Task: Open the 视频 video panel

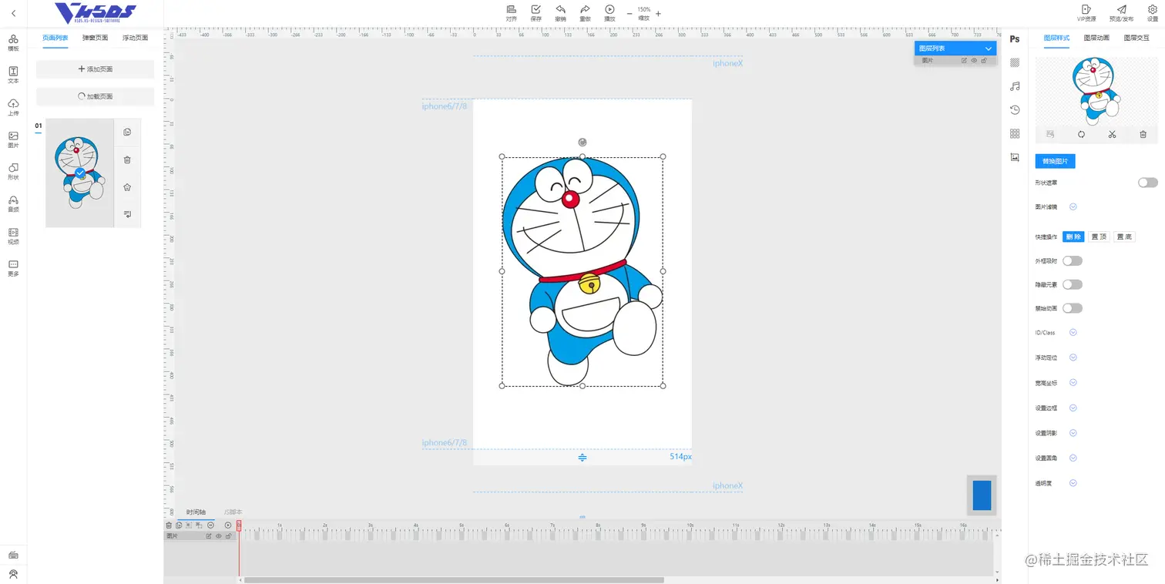Action: 13,236
